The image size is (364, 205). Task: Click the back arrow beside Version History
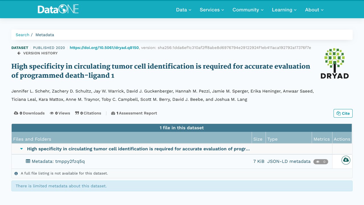(19, 53)
